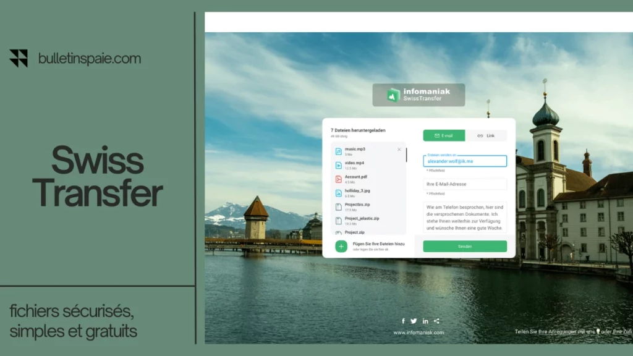633x356 pixels.
Task: Open the LinkedIn icon in the footer
Action: tap(425, 321)
